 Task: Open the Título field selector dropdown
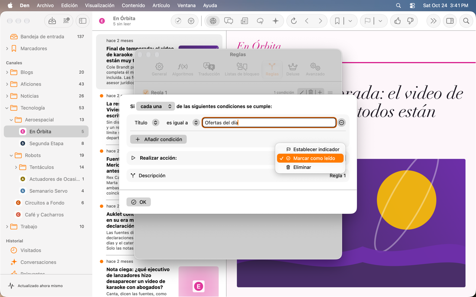[155, 123]
